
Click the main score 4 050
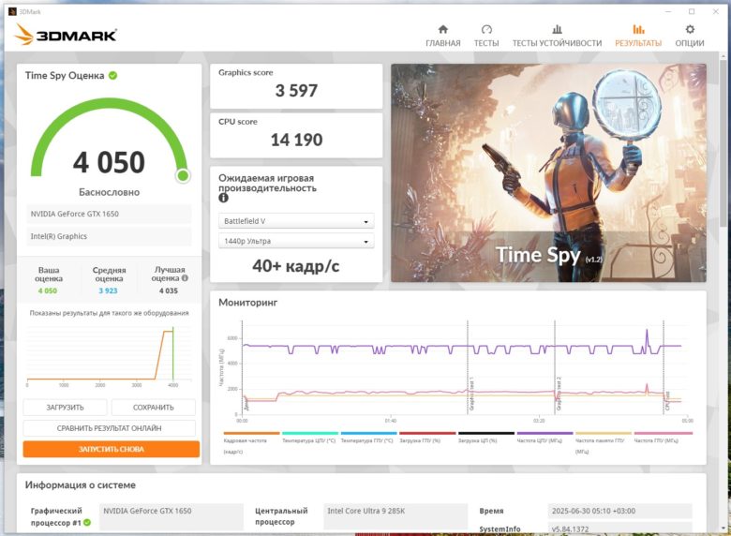tap(109, 162)
